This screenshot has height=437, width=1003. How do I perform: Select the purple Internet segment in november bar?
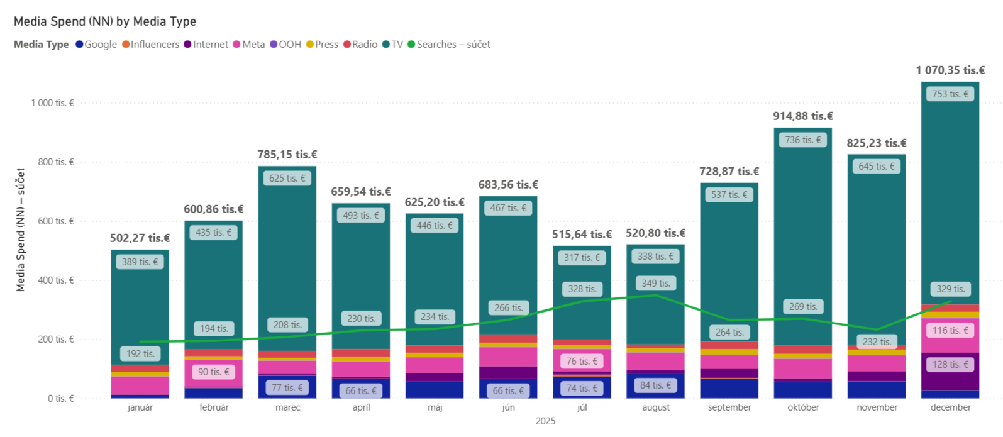click(877, 377)
